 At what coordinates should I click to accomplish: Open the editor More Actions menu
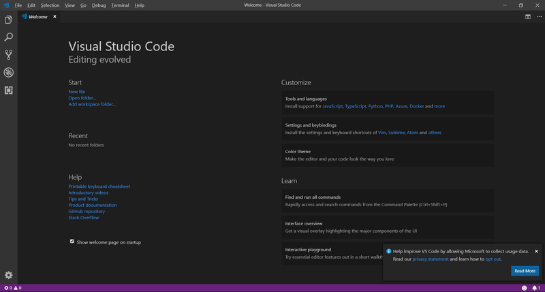[538, 16]
